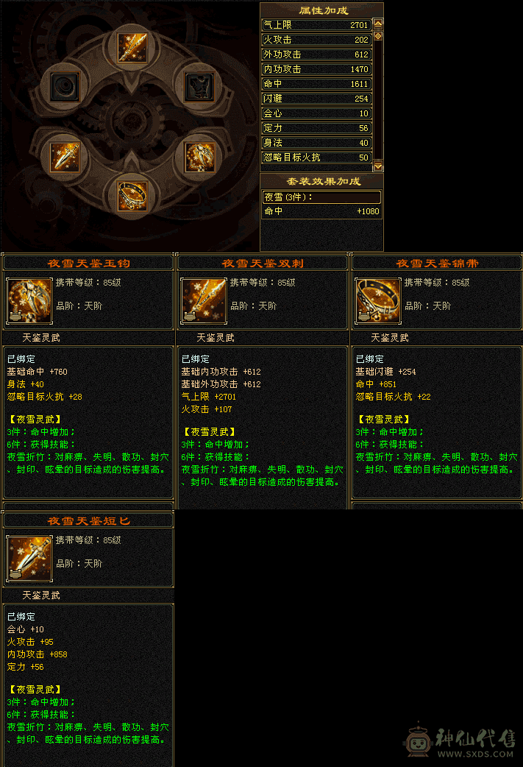Select the 忽略目标火抗 attribute row
Image resolution: width=523 pixels, height=767 pixels.
317,157
